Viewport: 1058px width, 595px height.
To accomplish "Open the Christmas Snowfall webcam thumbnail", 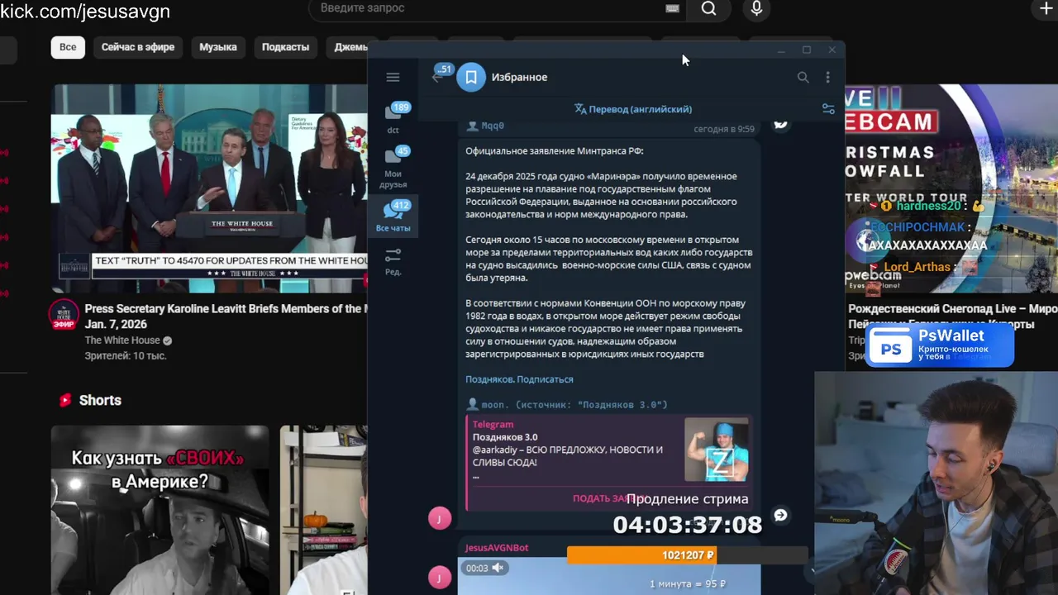I will click(x=951, y=188).
